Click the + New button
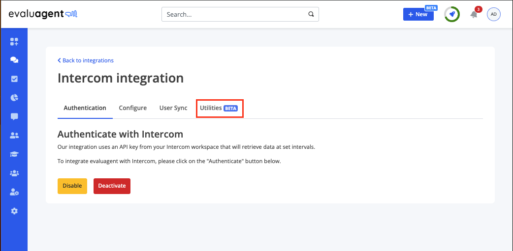 click(x=418, y=14)
